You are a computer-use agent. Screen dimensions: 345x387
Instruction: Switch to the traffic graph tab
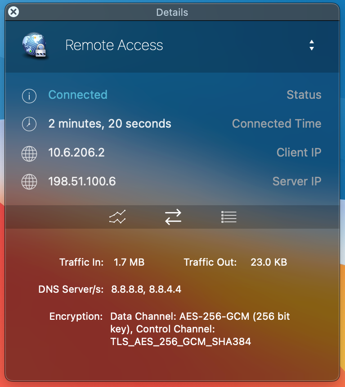(x=117, y=217)
